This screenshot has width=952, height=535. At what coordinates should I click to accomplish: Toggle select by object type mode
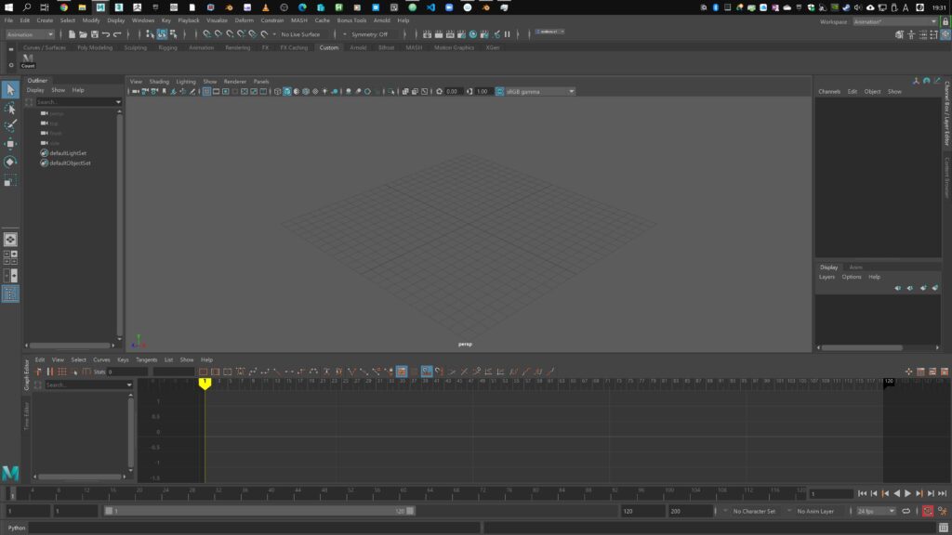tap(162, 34)
